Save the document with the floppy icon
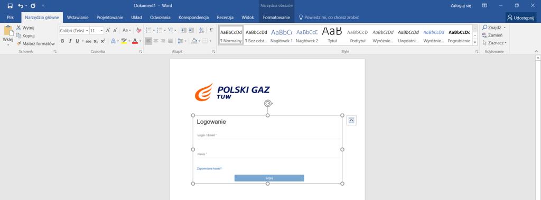The width and height of the screenshot is (541, 200). pos(10,6)
